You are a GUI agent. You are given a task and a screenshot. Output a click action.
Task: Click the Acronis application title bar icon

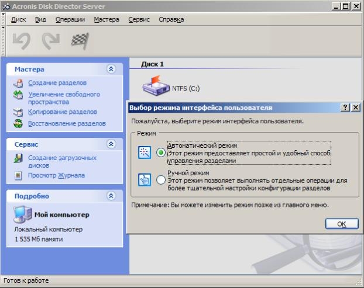(x=6, y=6)
